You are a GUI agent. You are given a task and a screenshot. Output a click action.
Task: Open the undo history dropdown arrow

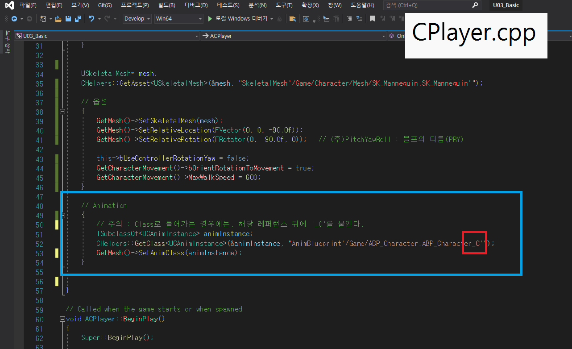coord(99,19)
